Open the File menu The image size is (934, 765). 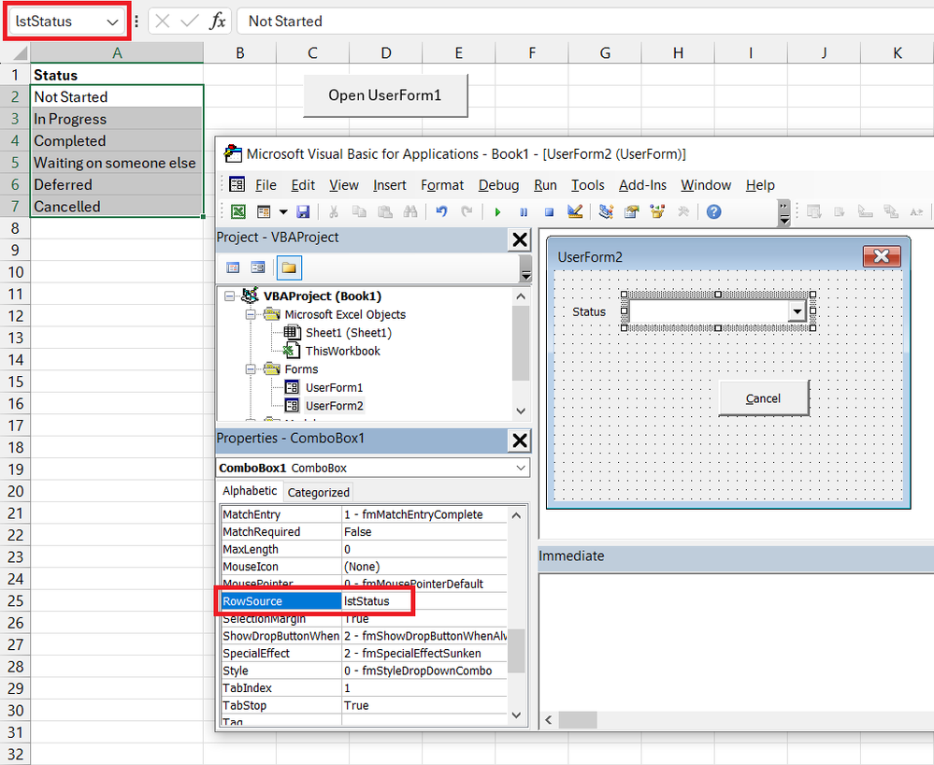click(266, 185)
